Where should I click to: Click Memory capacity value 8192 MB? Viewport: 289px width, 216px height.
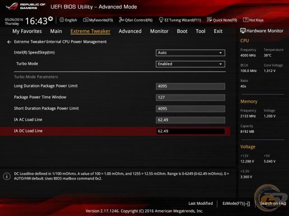click(x=247, y=132)
